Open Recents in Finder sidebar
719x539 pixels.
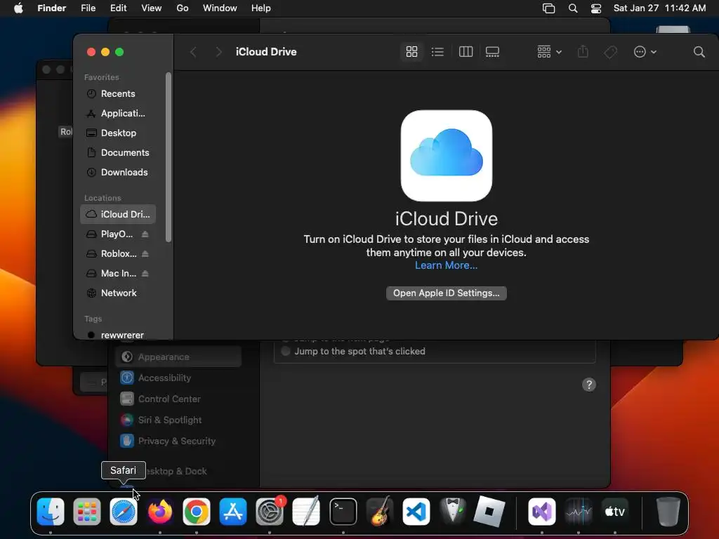[118, 93]
